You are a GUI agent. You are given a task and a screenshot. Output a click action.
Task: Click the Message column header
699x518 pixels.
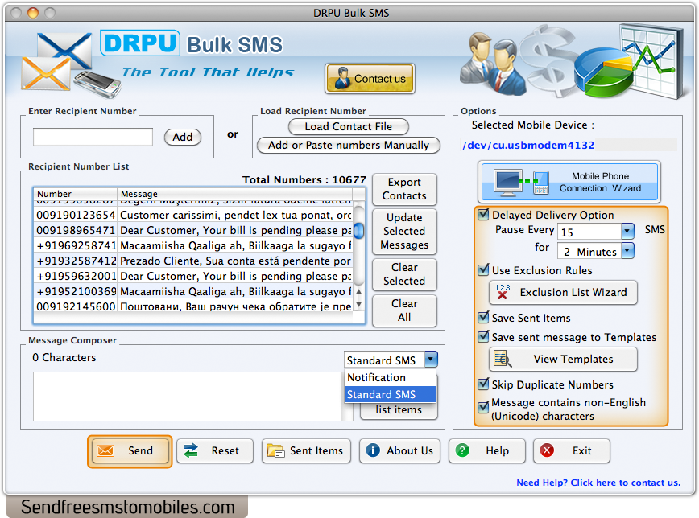[235, 194]
